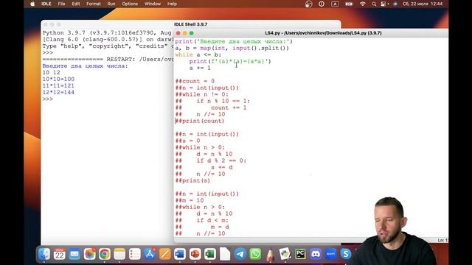Open the IDLE application menu
The height and width of the screenshot is (265, 472).
pos(46,4)
